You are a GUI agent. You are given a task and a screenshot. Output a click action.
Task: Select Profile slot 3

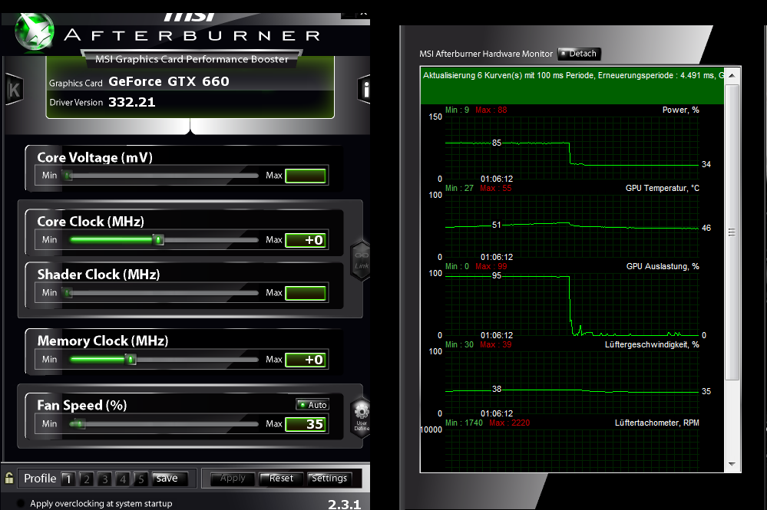(104, 479)
